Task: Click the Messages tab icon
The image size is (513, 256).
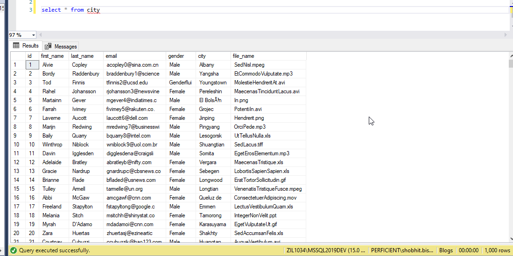Action: [x=48, y=47]
